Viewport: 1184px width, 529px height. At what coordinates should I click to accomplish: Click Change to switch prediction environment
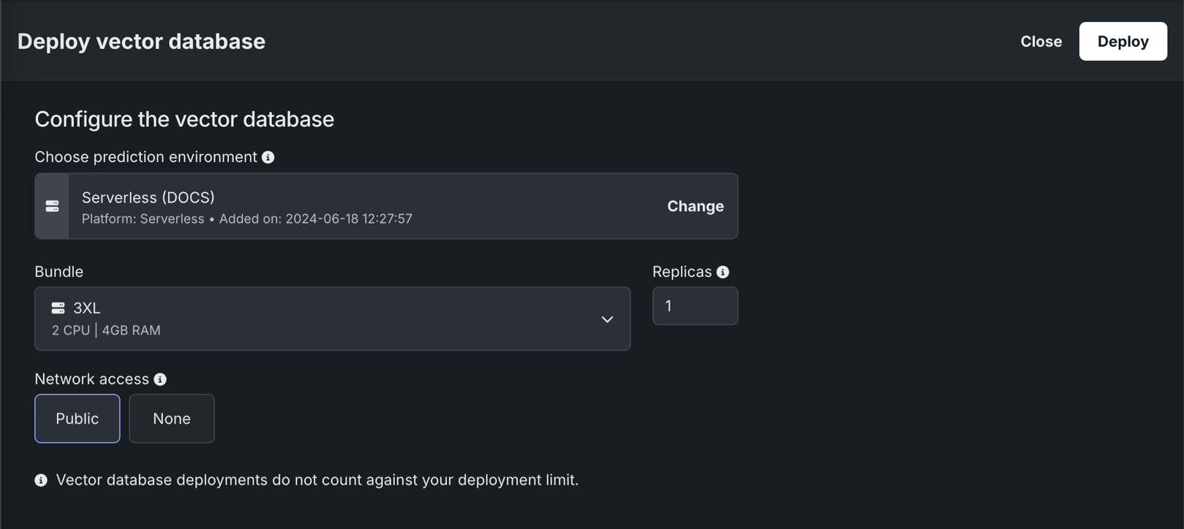click(695, 206)
